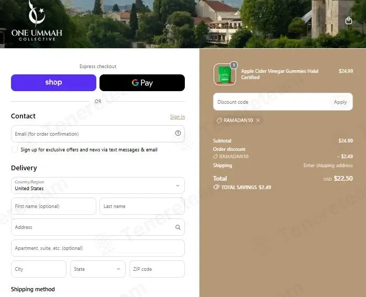Click the 'Express checkout' label

[x=98, y=67]
